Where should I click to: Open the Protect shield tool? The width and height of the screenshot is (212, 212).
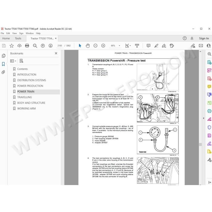click(x=209, y=127)
